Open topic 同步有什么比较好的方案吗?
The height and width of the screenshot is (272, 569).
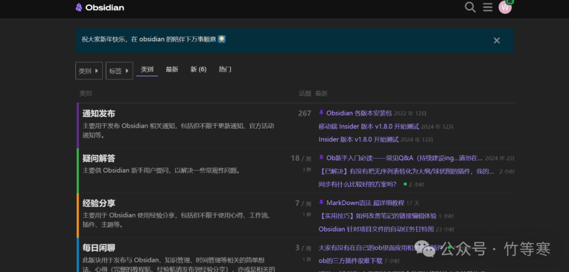tap(358, 184)
